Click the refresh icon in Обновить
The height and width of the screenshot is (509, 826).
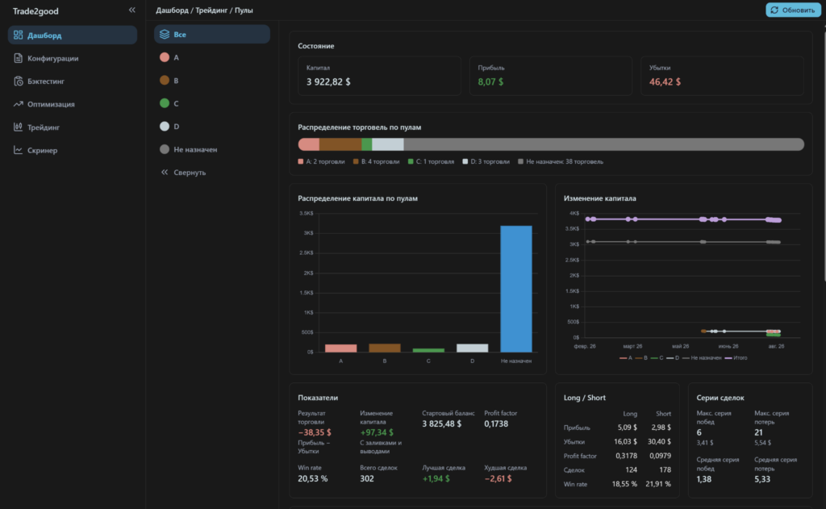click(x=774, y=10)
